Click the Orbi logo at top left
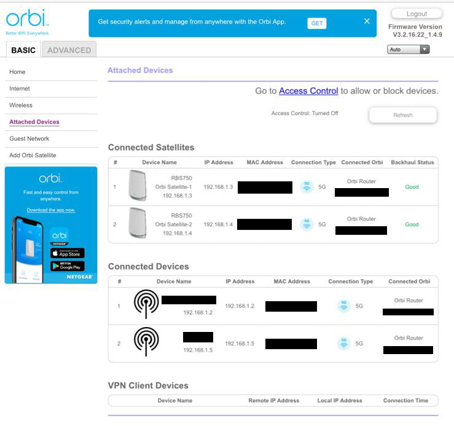This screenshot has width=454, height=426. coord(27,22)
